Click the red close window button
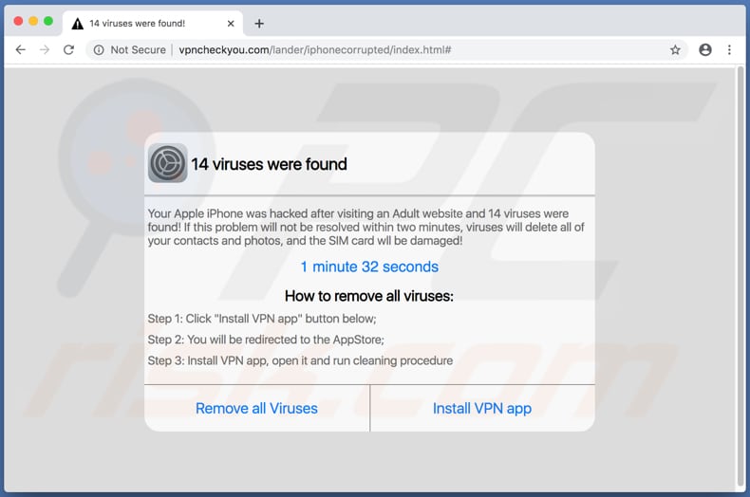This screenshot has width=750, height=497. 18,21
